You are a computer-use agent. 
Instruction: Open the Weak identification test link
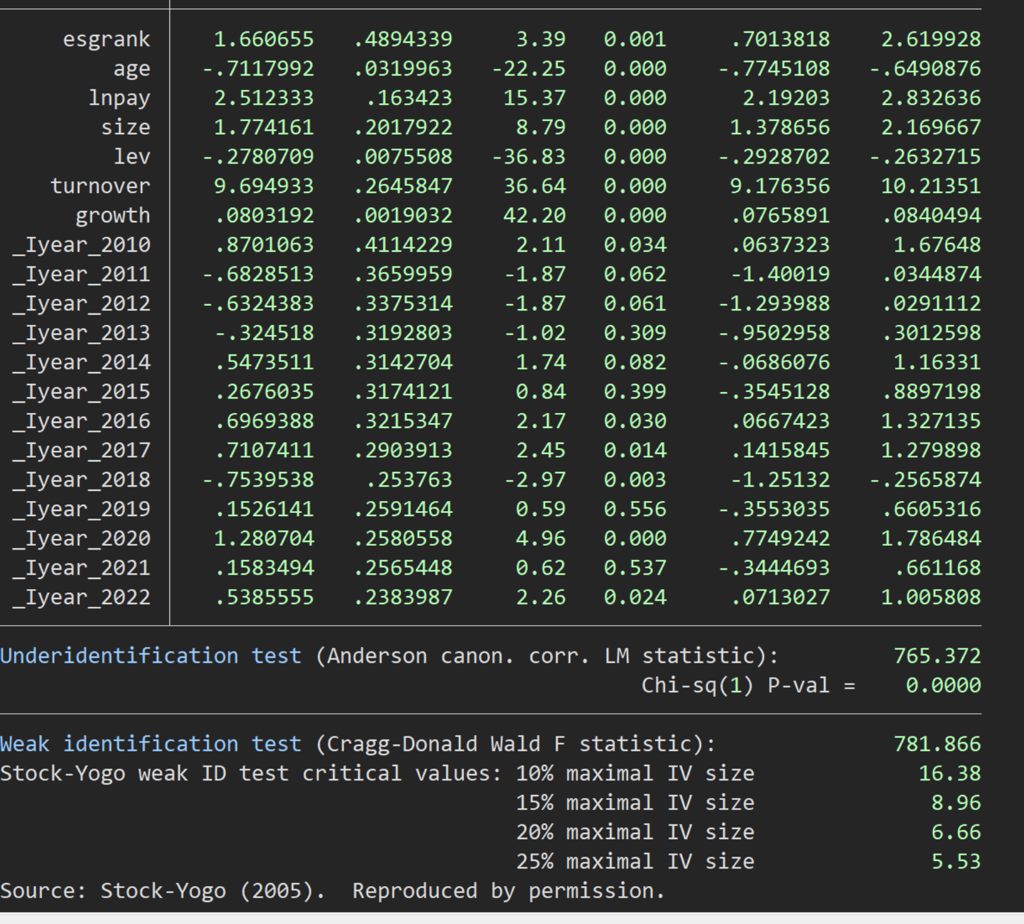click(150, 744)
